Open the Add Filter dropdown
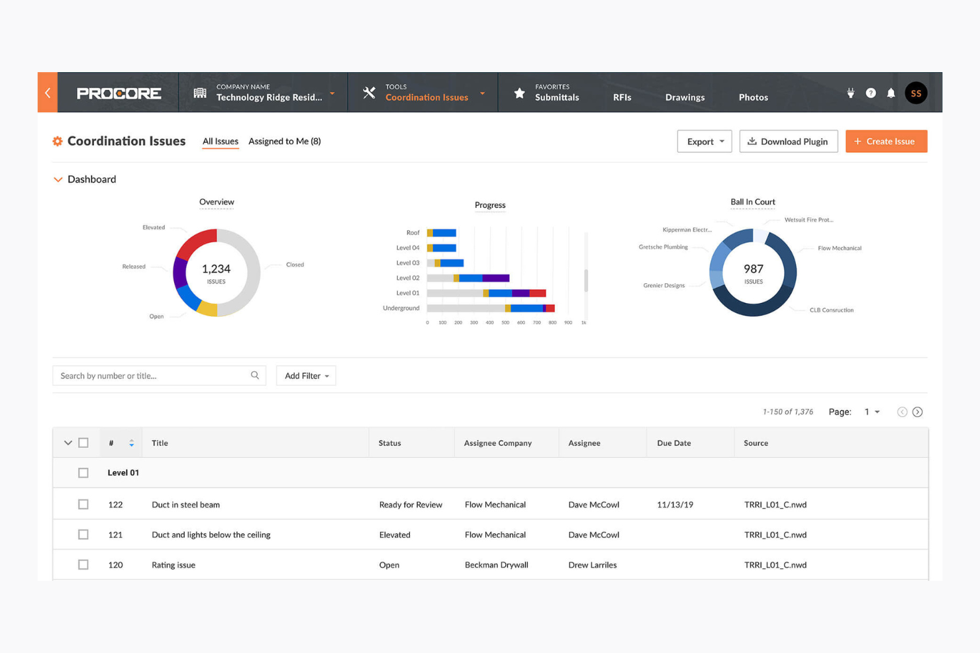Image resolution: width=980 pixels, height=653 pixels. 306,376
